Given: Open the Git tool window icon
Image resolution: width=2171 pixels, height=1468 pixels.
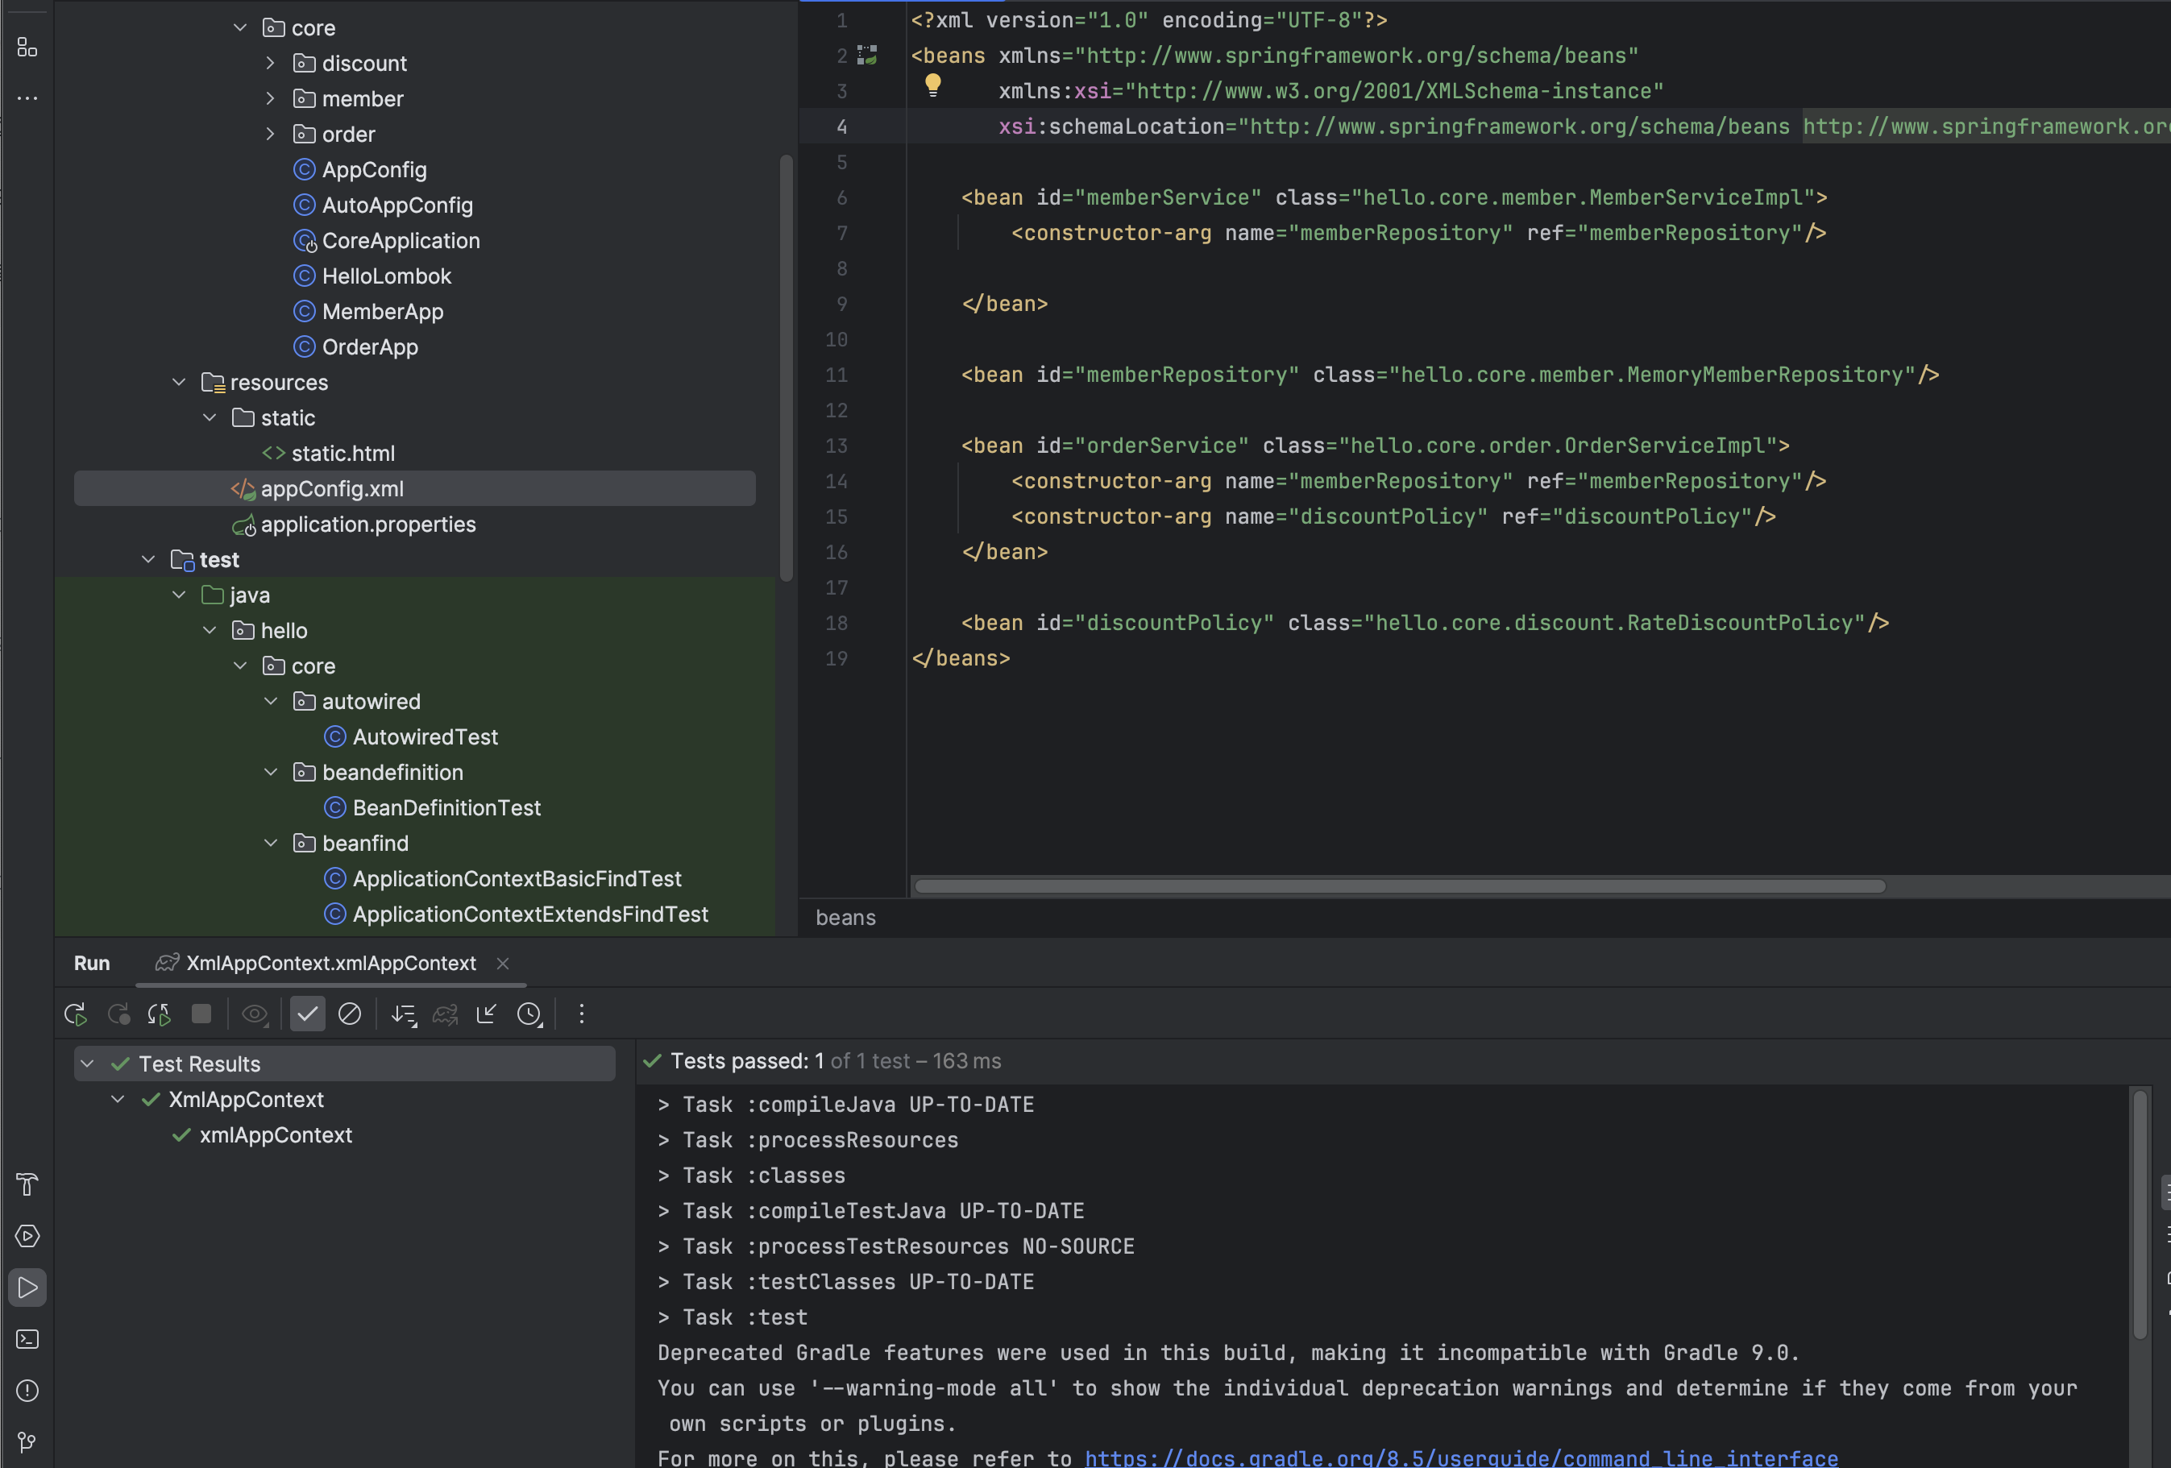Looking at the screenshot, I should [x=27, y=1442].
